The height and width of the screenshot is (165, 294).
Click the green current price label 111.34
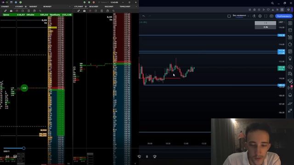[x=281, y=68]
